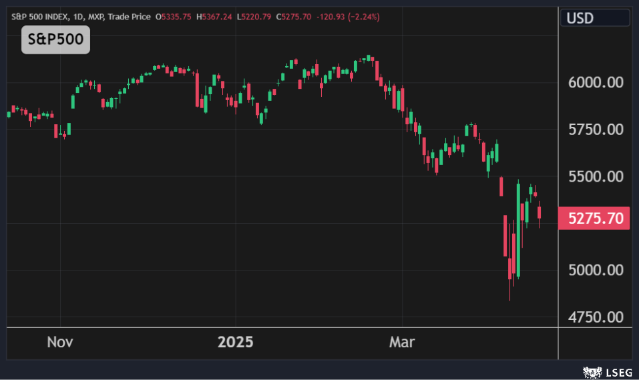Click the MXP label in the legend
639x380 pixels.
pyautogui.click(x=95, y=17)
